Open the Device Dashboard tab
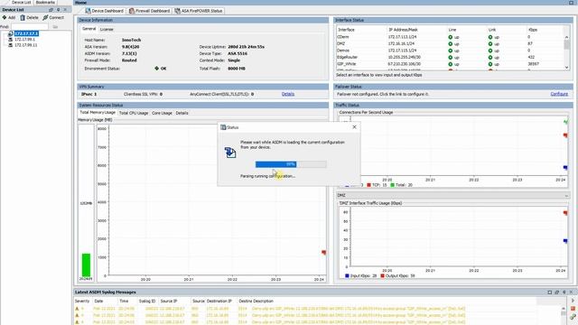Screen dimensions: 578x325 (105, 11)
